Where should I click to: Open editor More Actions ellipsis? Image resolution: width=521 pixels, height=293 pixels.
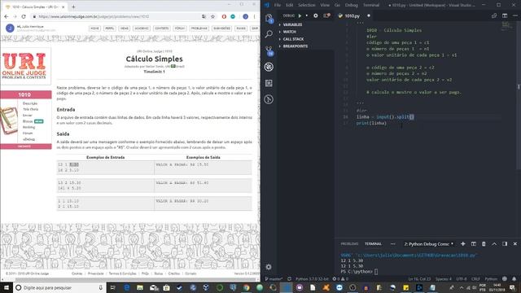(515, 15)
